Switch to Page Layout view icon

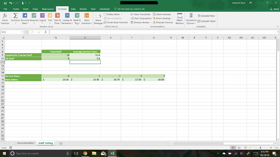[239, 148]
